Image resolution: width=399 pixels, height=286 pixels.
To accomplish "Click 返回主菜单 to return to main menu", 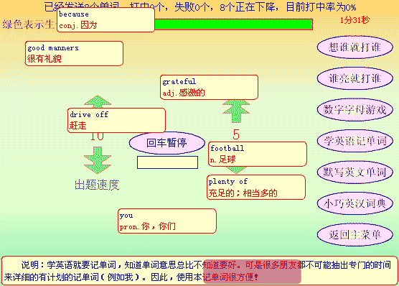I will [x=355, y=235].
